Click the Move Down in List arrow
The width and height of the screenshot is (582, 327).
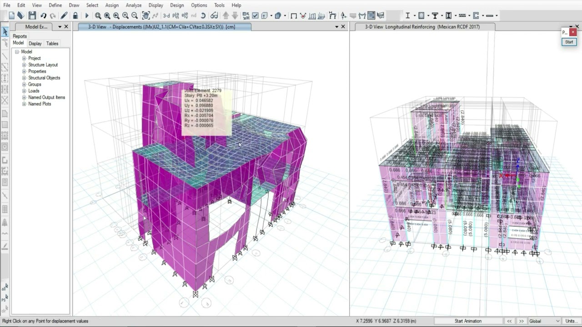[x=235, y=15]
